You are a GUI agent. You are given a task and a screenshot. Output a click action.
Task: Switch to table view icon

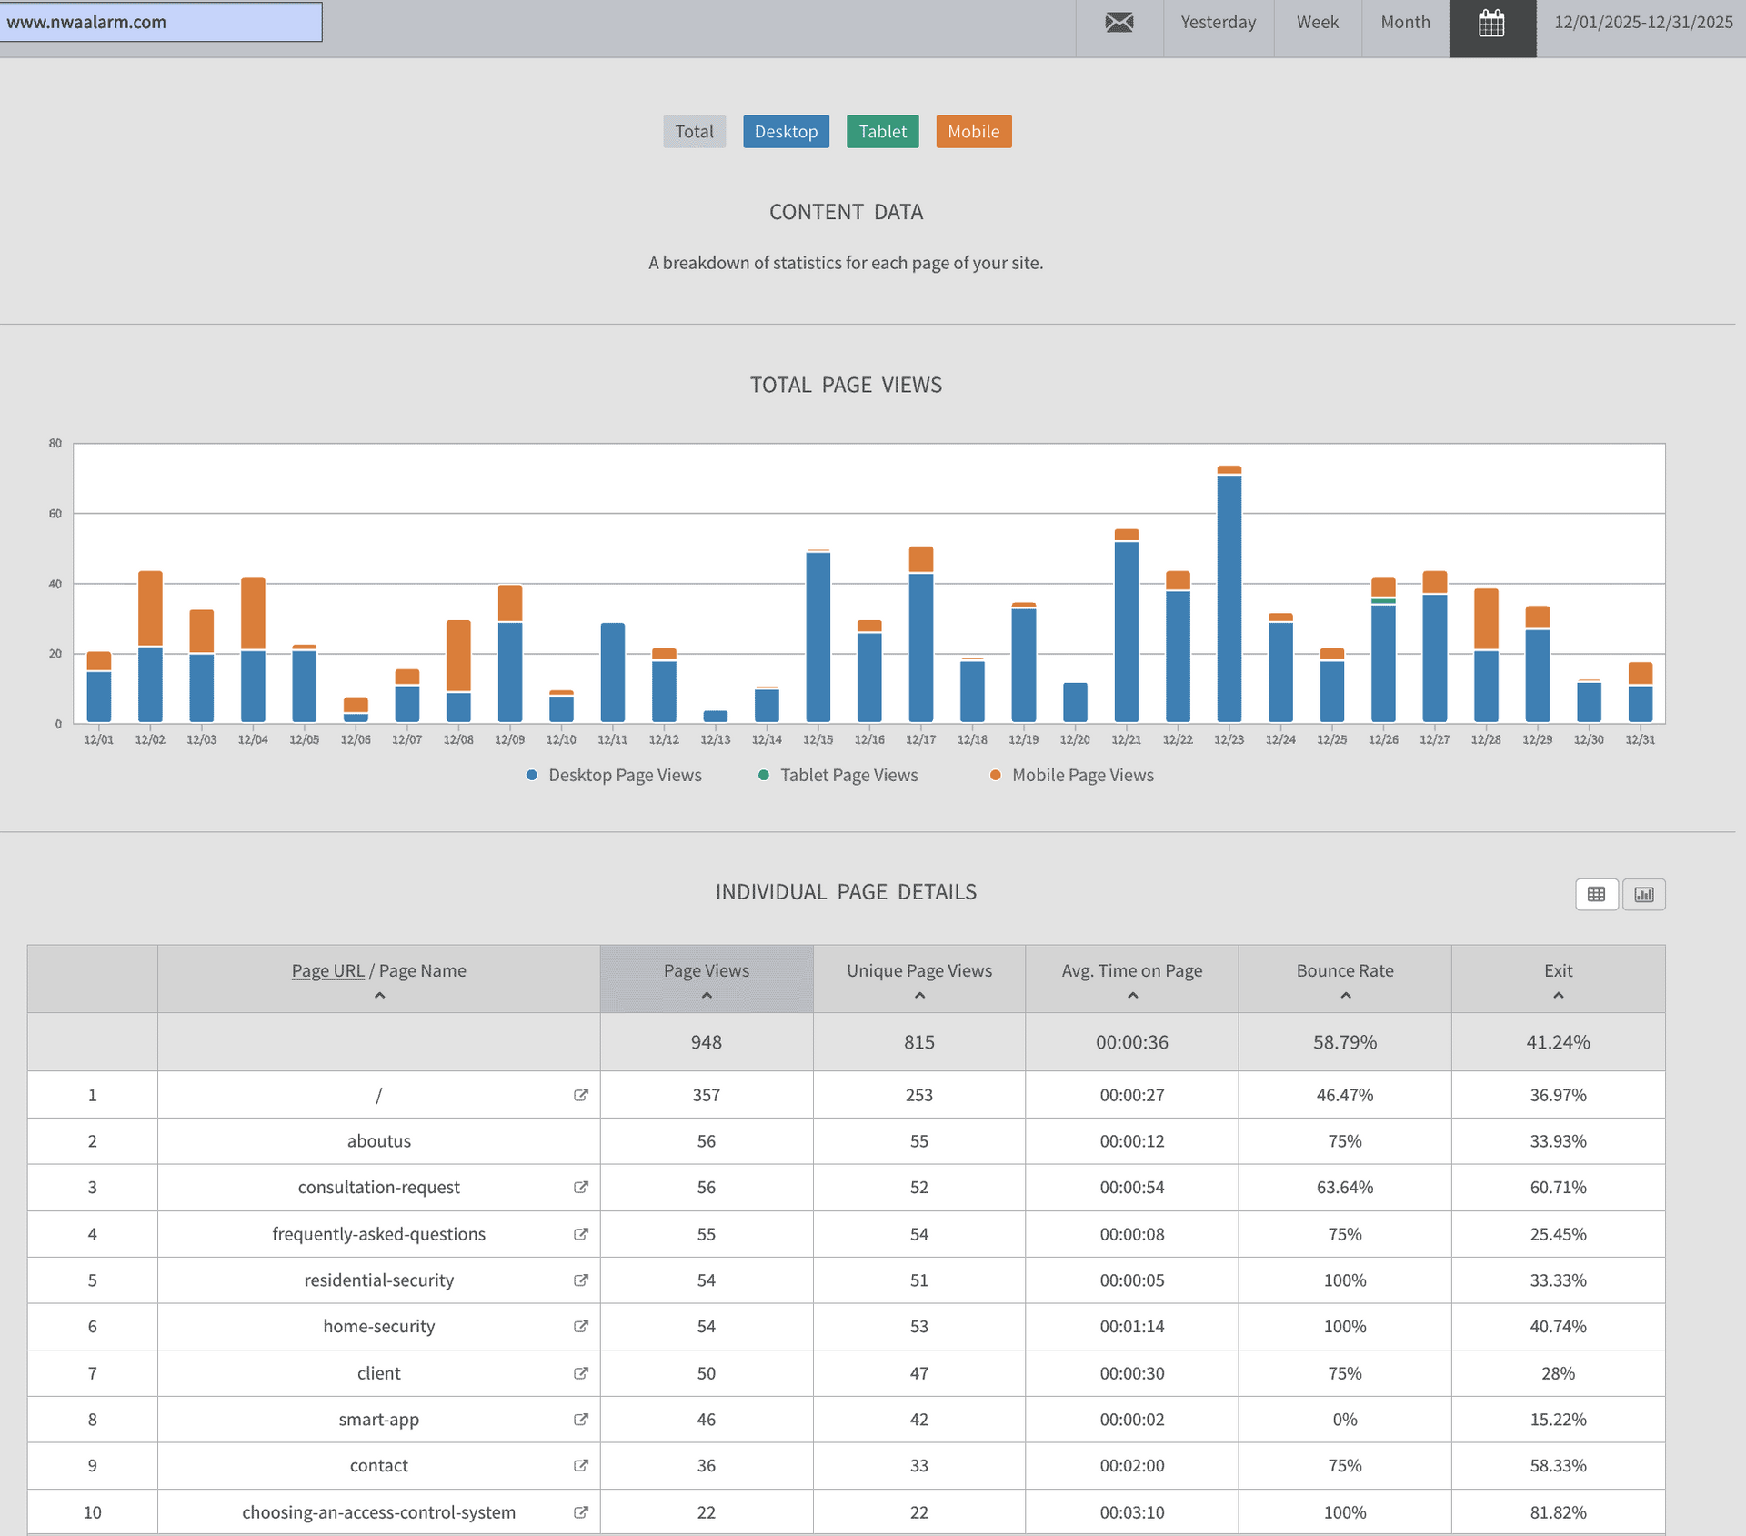pyautogui.click(x=1596, y=894)
